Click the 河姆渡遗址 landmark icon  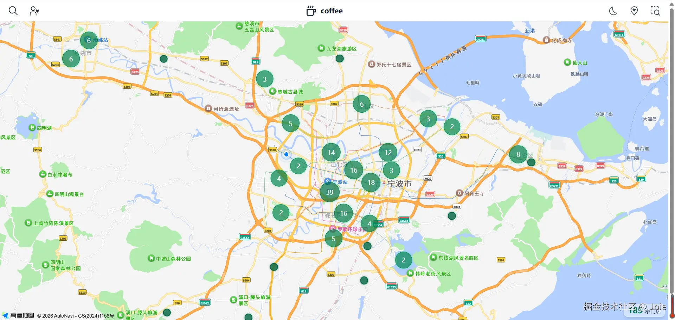(208, 108)
